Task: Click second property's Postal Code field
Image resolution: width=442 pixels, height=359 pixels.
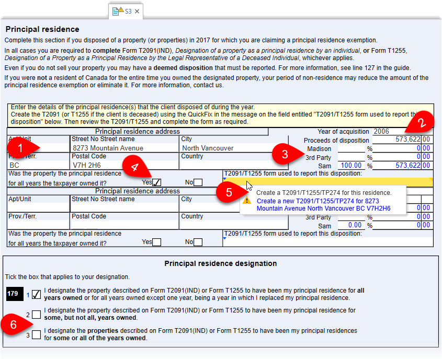Action: [124, 225]
